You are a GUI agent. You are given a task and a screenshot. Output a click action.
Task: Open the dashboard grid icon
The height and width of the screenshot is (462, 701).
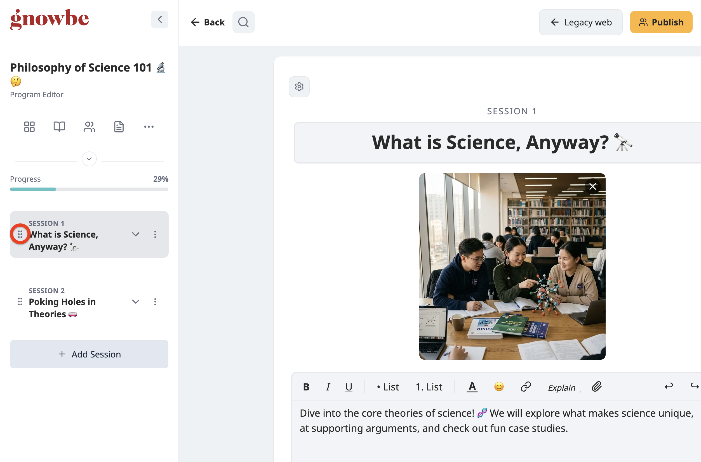(x=29, y=127)
